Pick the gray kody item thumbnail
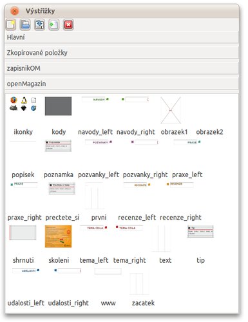This screenshot has height=322, width=248. 58,106
